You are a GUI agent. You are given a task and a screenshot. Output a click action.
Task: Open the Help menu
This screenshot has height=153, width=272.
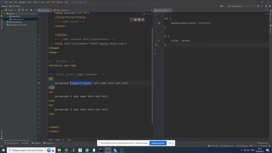point(66,2)
